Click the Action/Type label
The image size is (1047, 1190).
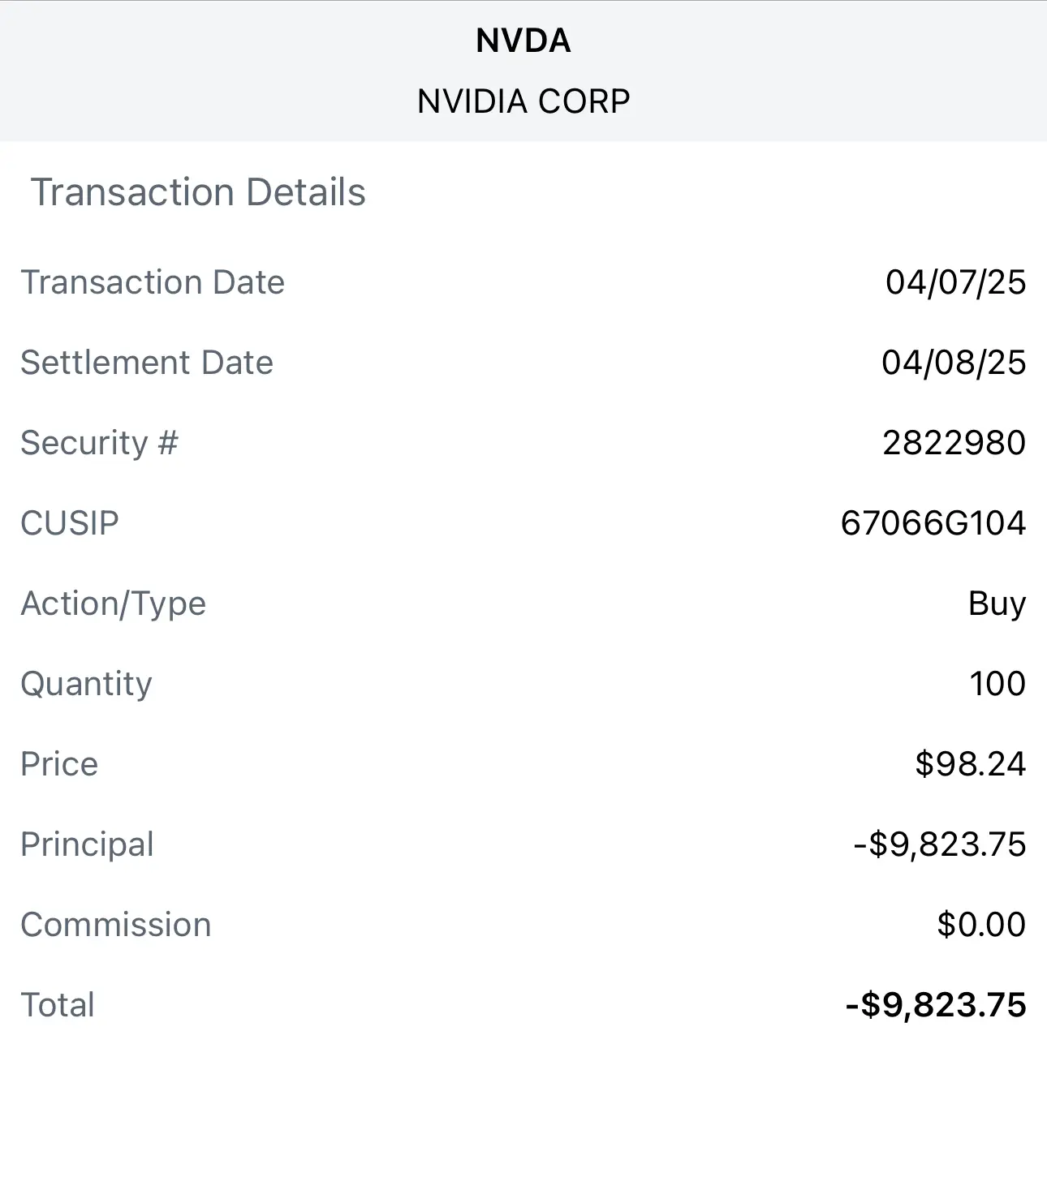114,604
